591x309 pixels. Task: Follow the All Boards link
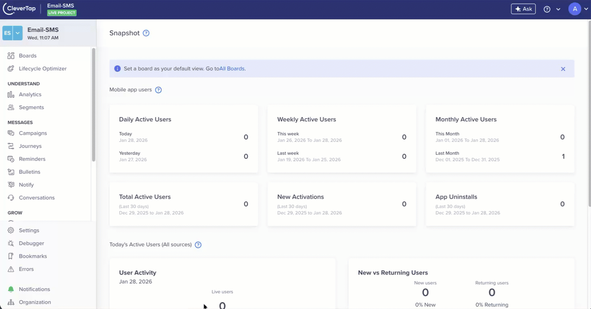[232, 69]
